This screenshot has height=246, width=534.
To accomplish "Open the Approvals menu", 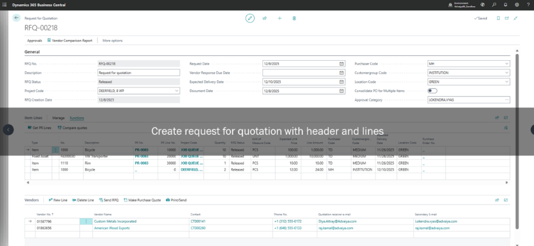I will click(35, 40).
